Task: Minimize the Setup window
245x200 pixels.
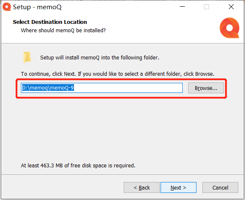Action: (182, 7)
